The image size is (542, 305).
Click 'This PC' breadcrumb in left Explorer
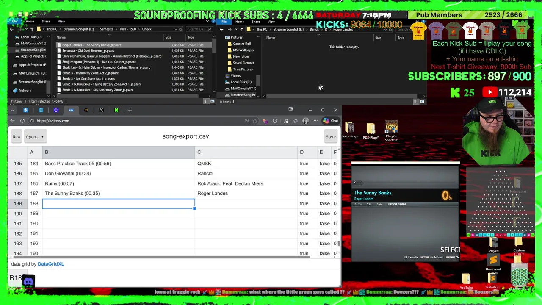[x=52, y=29]
